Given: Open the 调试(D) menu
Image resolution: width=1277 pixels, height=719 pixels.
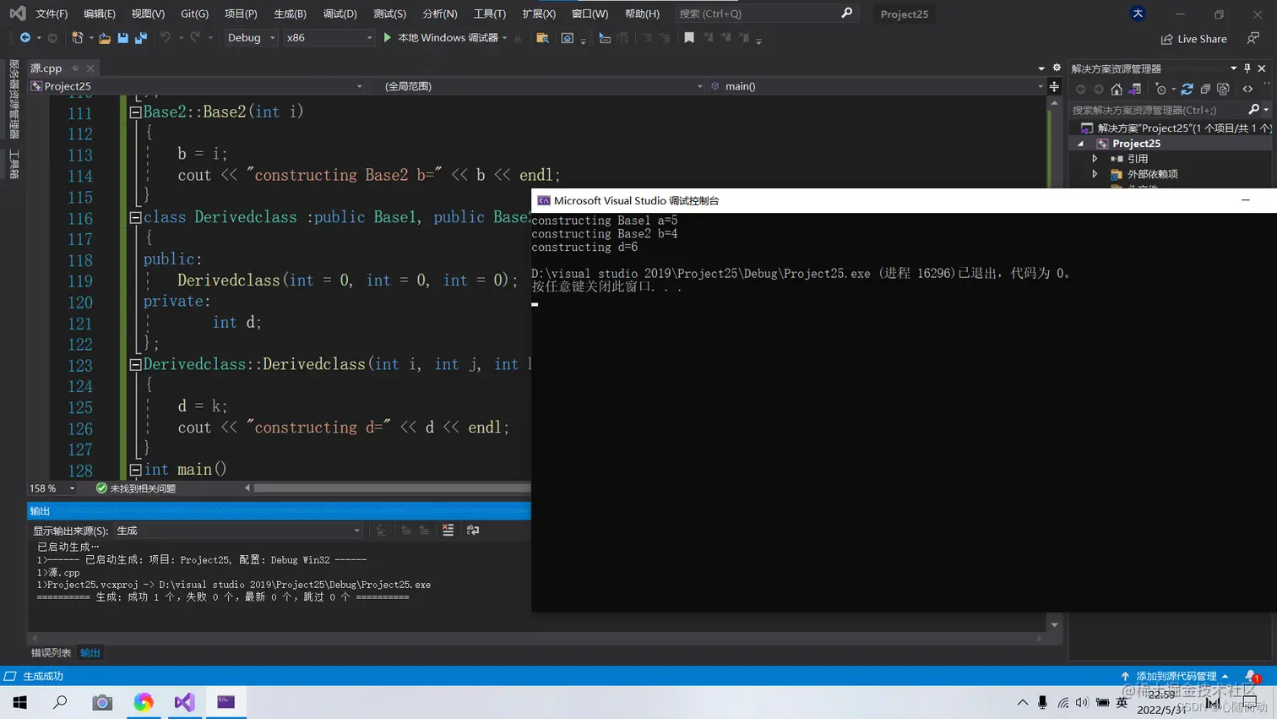Looking at the screenshot, I should tap(340, 14).
